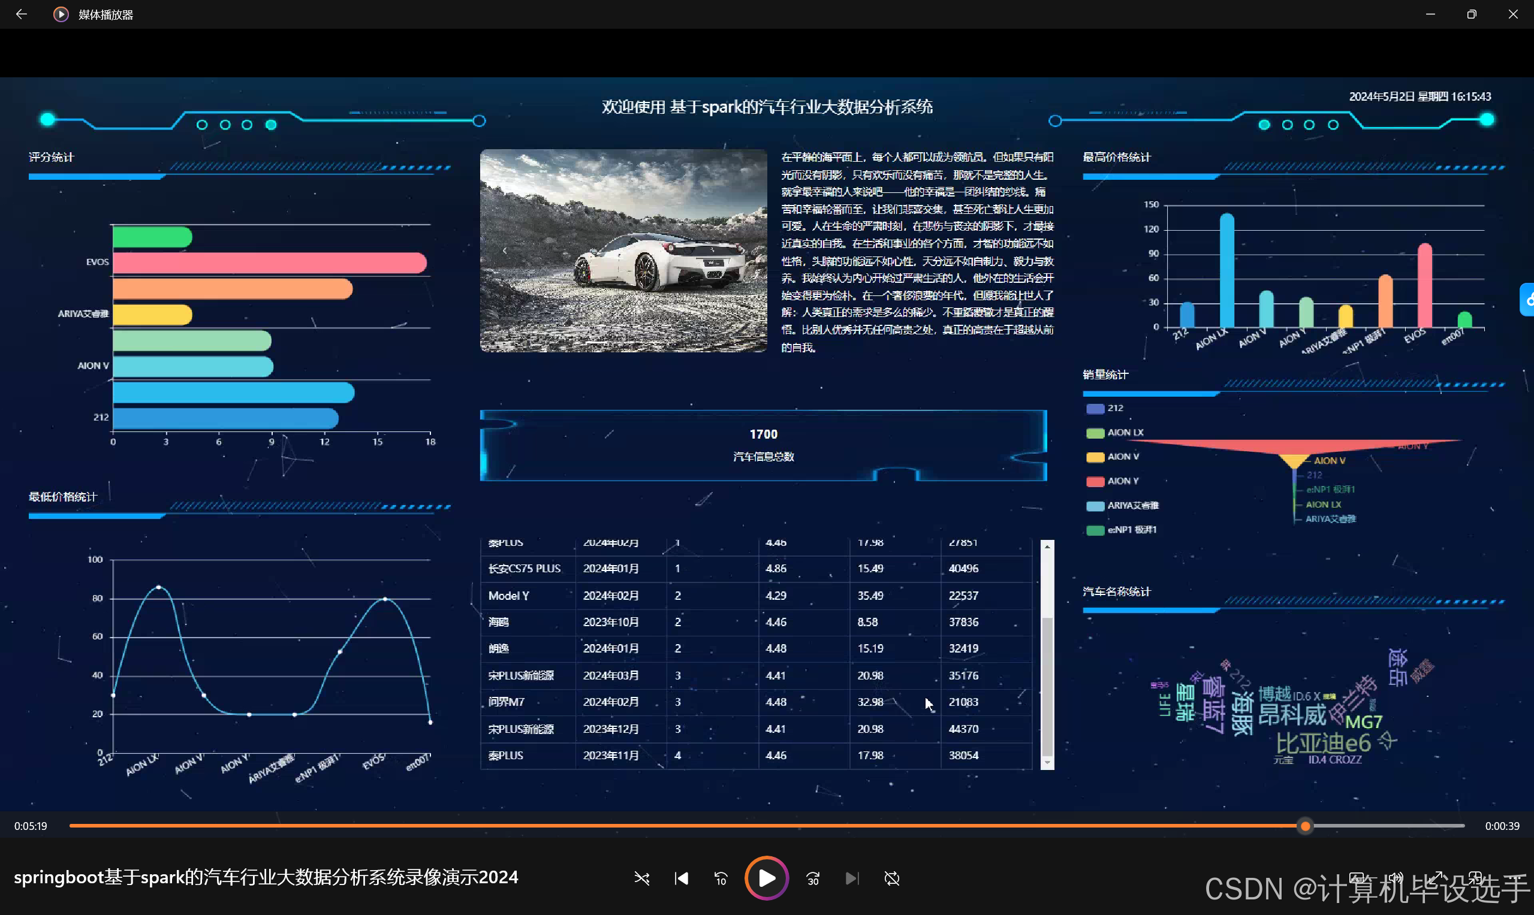This screenshot has width=1534, height=915.
Task: Open the subtitles and captions menu
Action: 1357,877
